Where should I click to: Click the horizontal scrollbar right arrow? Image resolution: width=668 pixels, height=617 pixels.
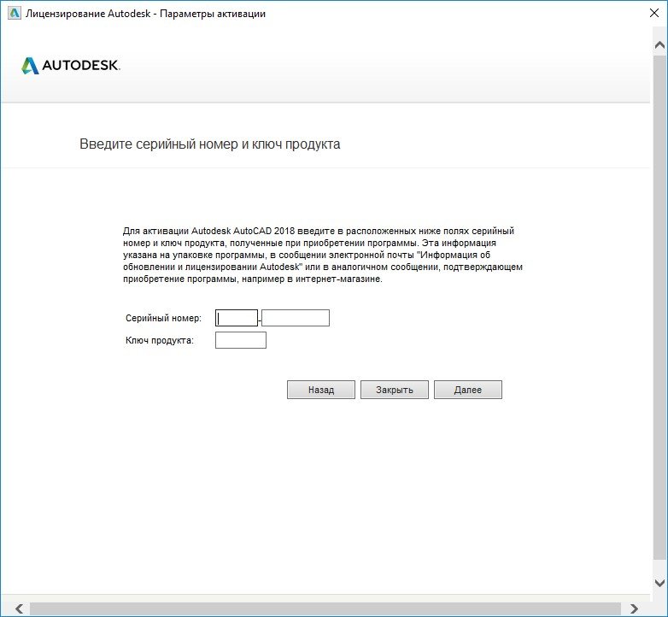pyautogui.click(x=634, y=608)
